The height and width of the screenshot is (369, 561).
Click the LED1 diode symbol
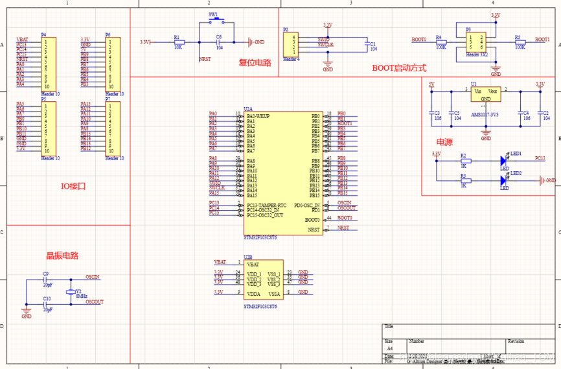[505, 160]
